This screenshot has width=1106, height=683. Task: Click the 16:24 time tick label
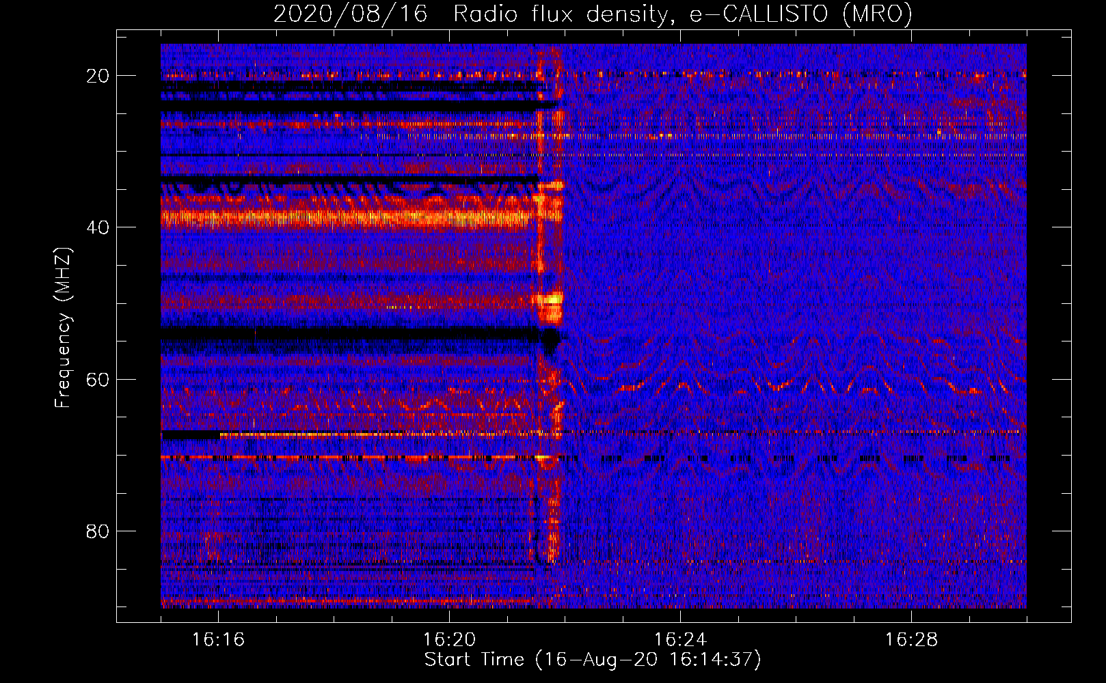(680, 640)
